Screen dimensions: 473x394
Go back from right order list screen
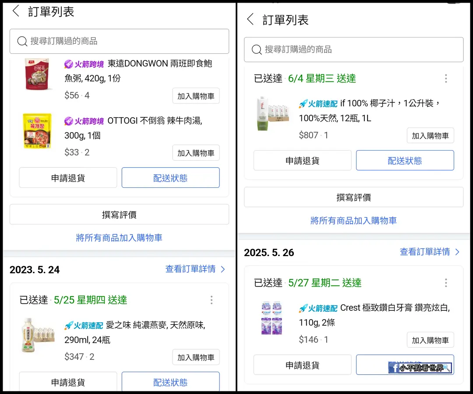point(251,19)
